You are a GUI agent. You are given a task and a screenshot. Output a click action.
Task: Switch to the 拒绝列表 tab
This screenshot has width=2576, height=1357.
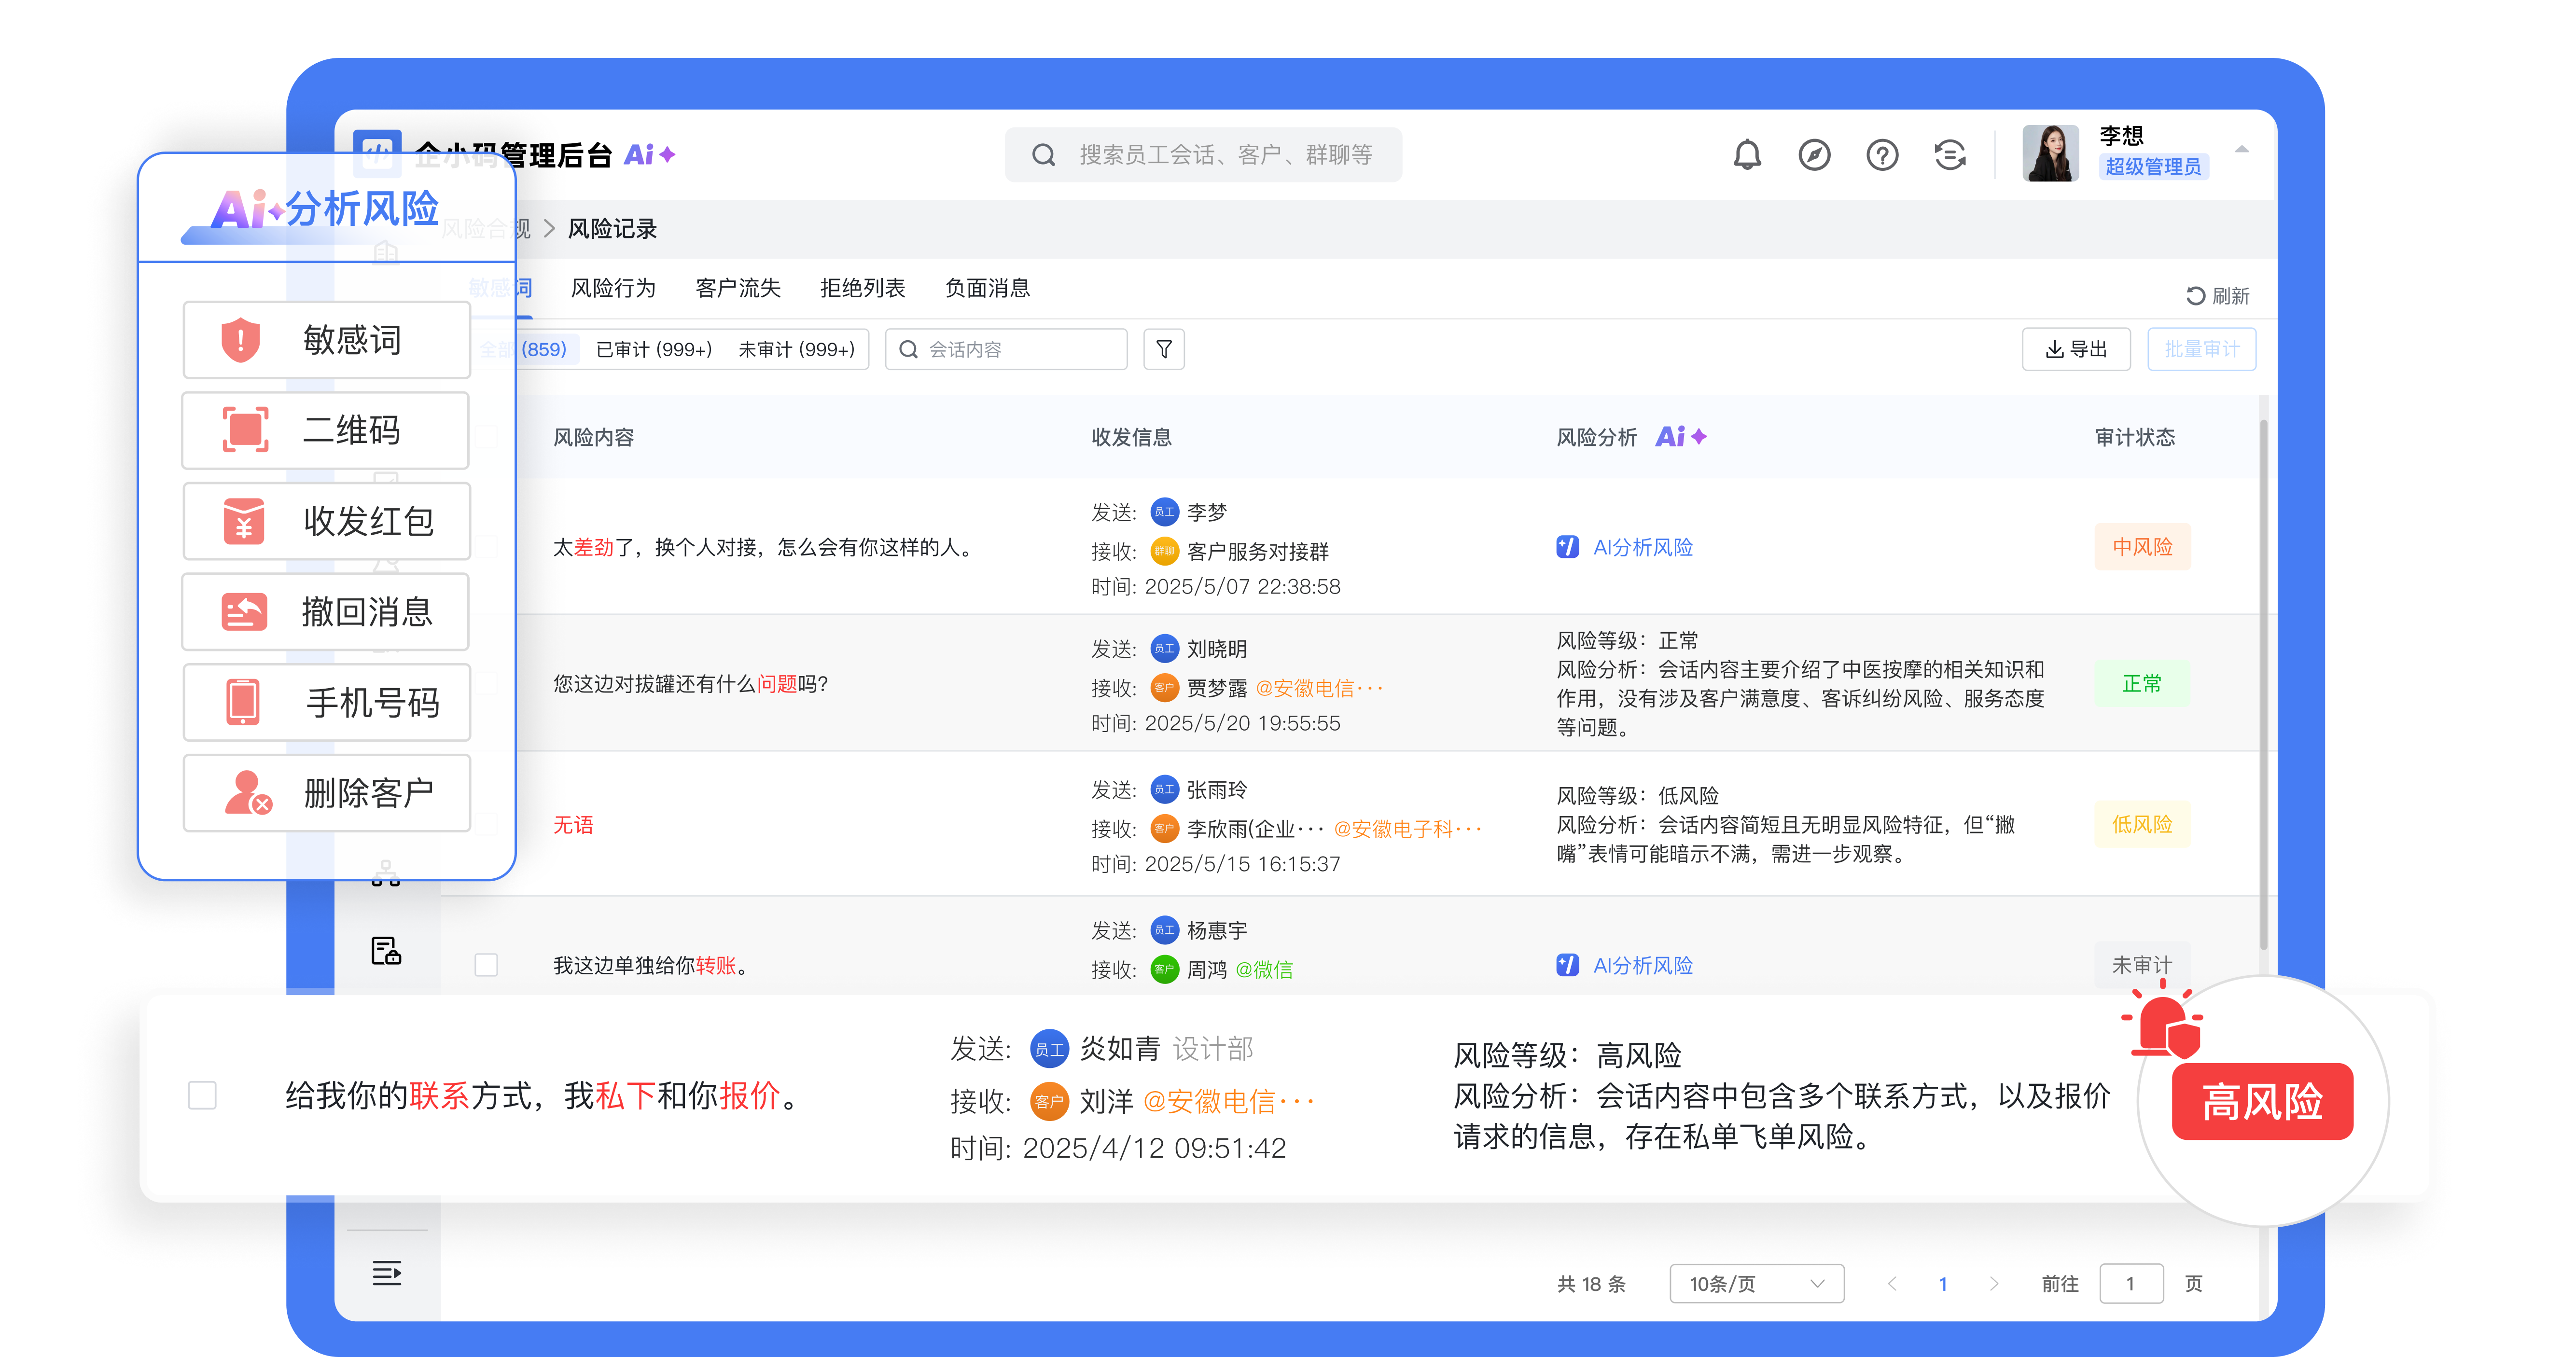point(862,288)
